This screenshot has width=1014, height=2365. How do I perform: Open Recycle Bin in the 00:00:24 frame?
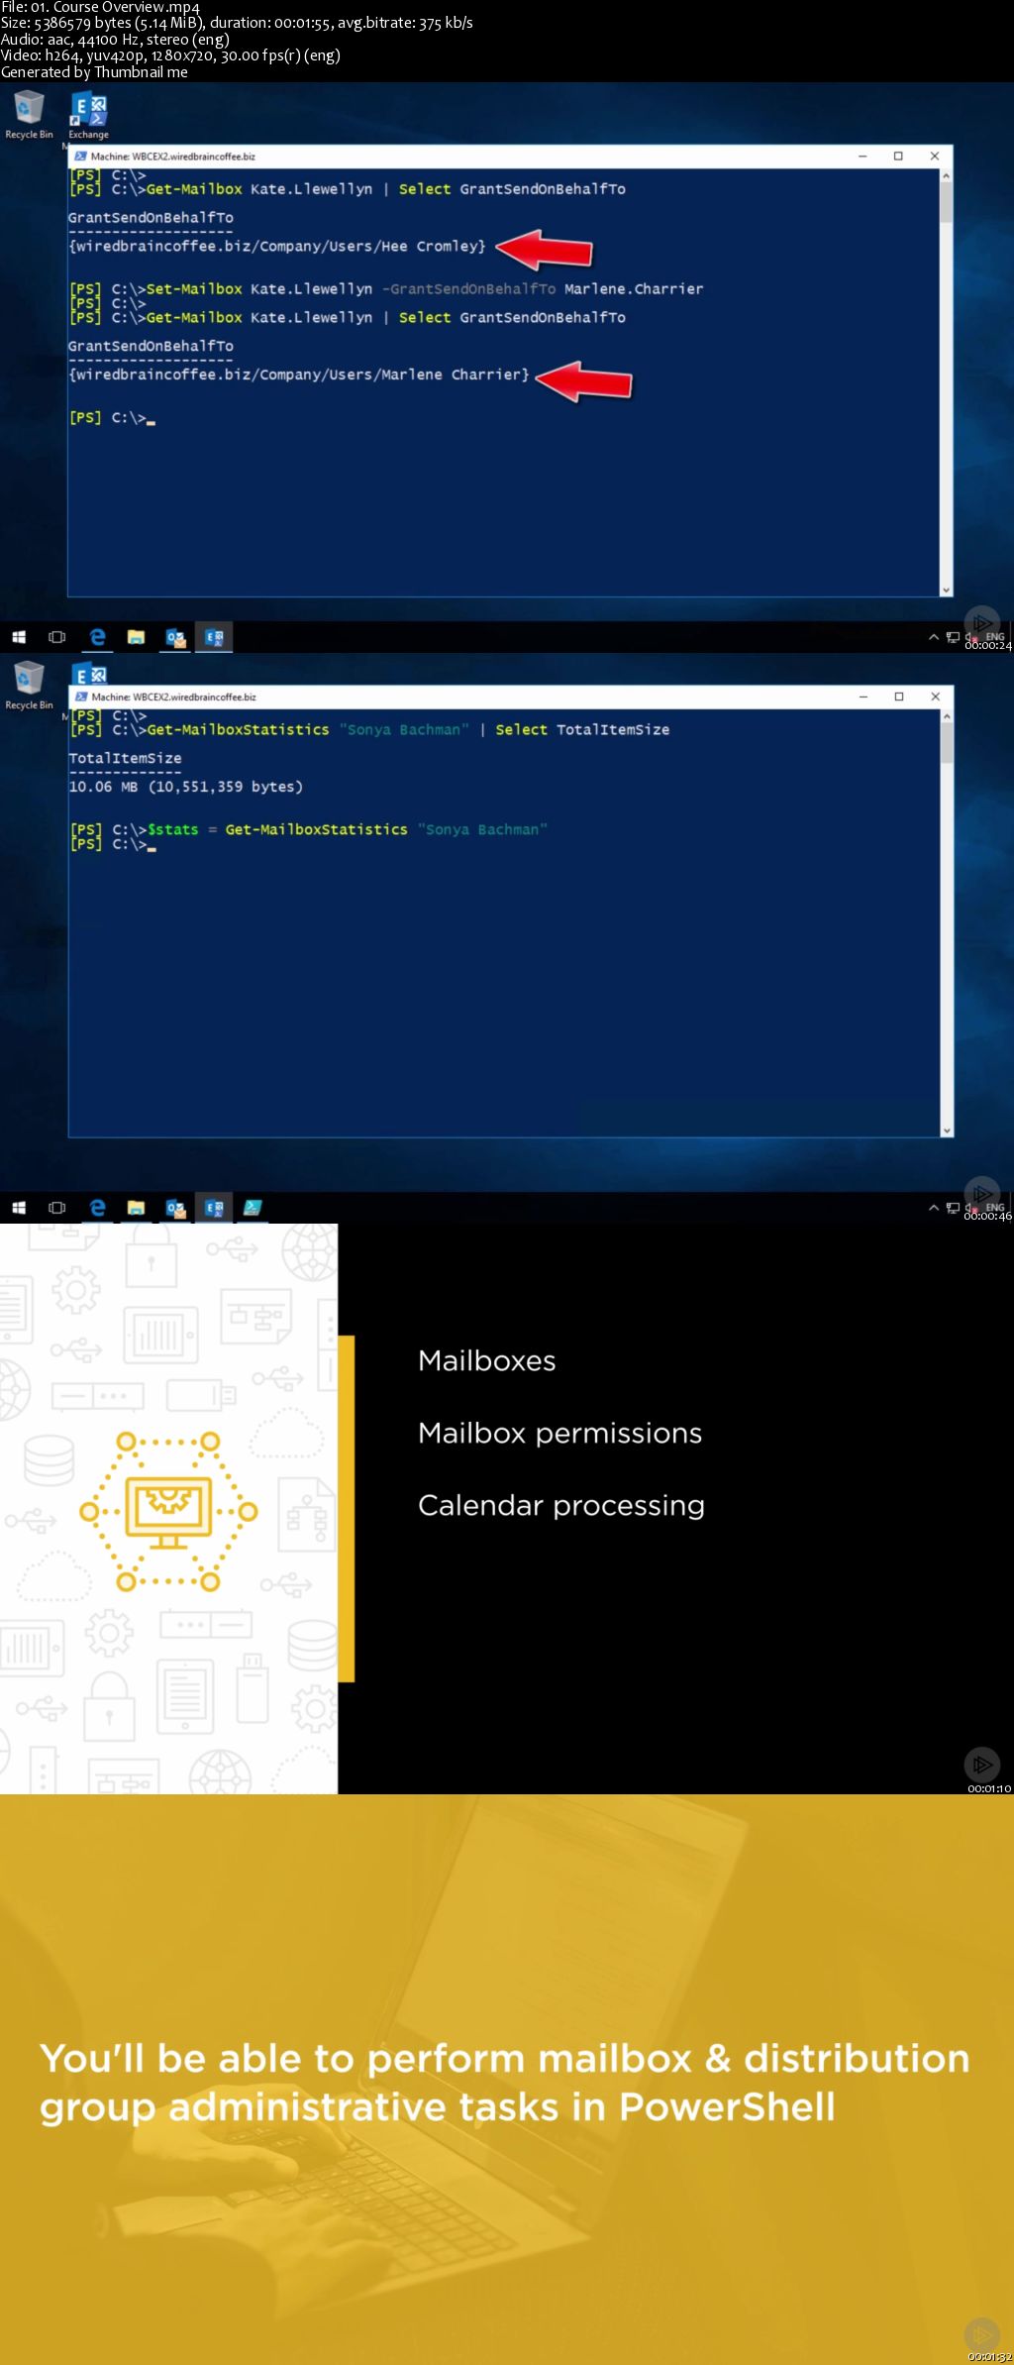click(29, 114)
